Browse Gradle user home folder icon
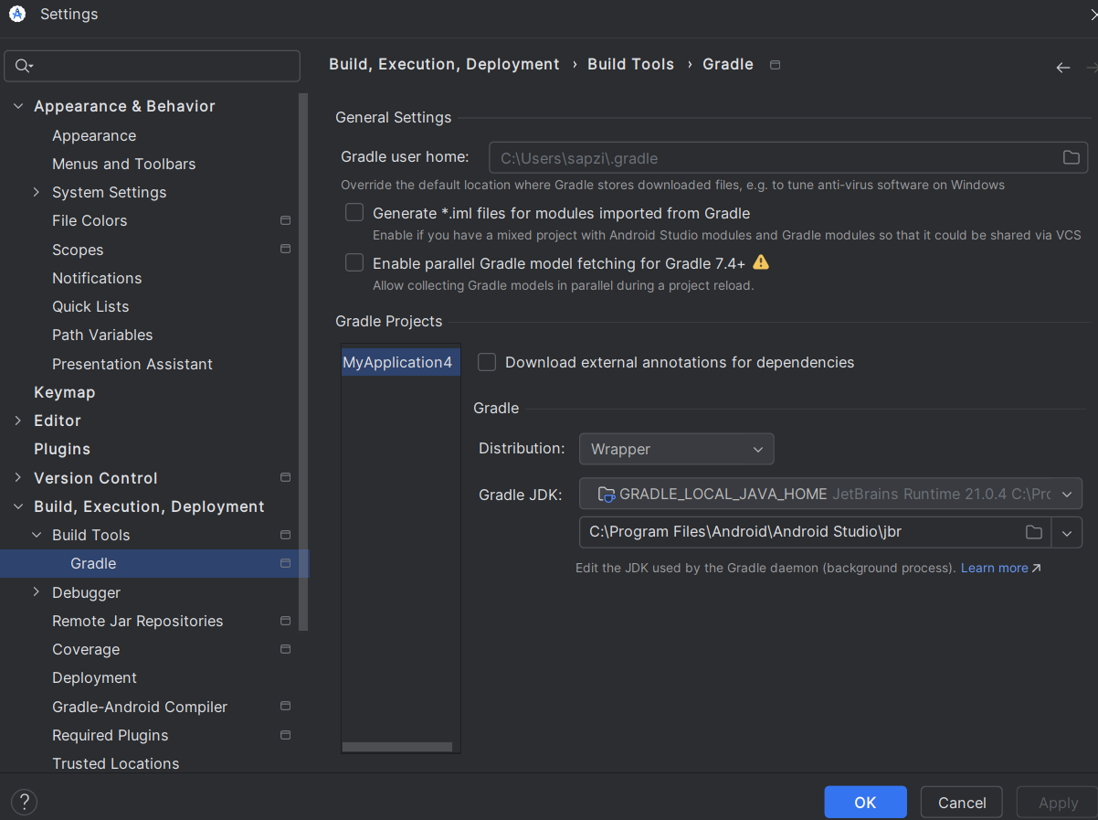The width and height of the screenshot is (1098, 820). tap(1072, 157)
